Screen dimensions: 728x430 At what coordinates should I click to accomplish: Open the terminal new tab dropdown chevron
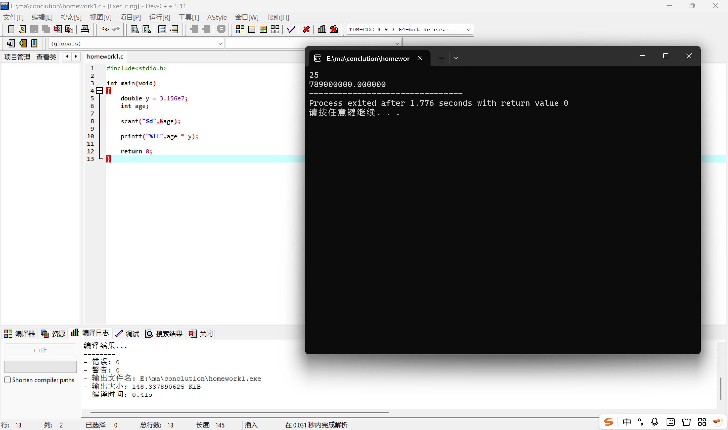click(456, 58)
